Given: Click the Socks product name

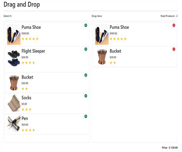Looking at the screenshot, I should click(x=26, y=98).
